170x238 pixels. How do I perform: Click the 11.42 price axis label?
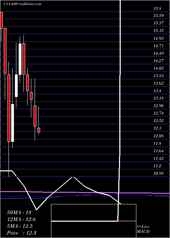pyautogui.click(x=158, y=158)
